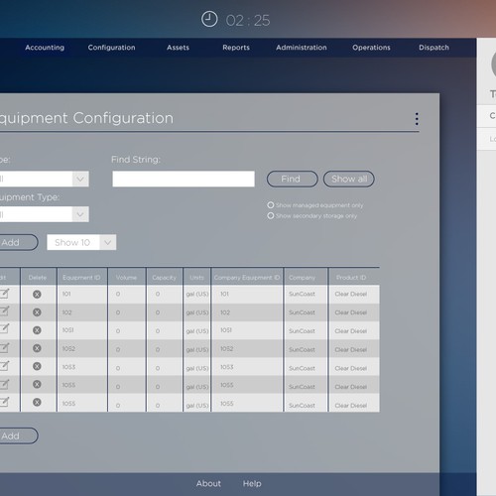Click the Capacity column header
496x496 pixels.
click(x=165, y=278)
